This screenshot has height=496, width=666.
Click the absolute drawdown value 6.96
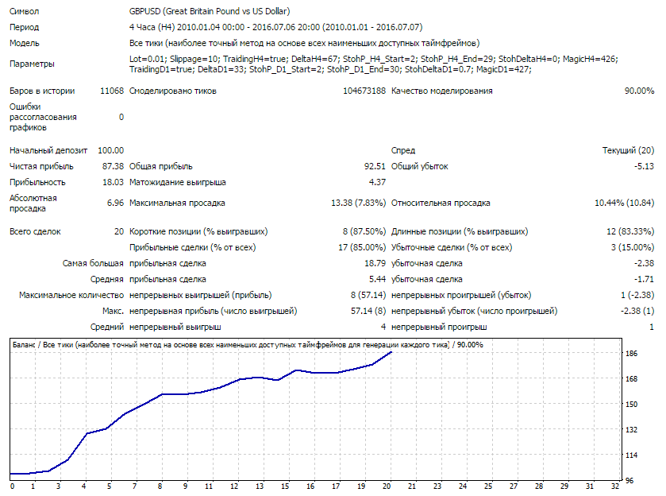(115, 203)
